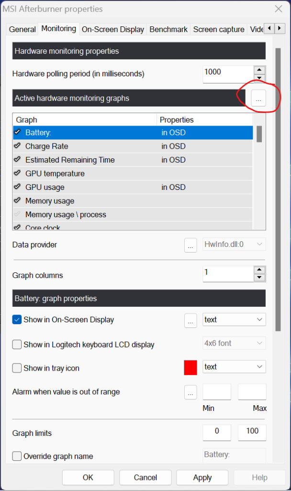Viewport: 291px width, 491px height.
Task: Open the tray icon text dropdown
Action: tap(234, 367)
